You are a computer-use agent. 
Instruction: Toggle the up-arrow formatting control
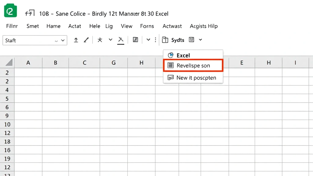click(x=76, y=40)
